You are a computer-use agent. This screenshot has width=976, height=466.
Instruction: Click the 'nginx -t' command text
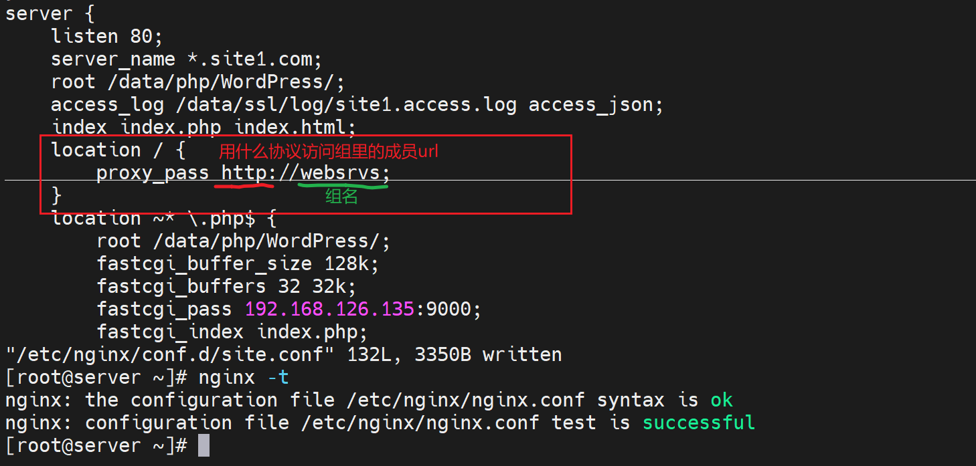point(244,378)
